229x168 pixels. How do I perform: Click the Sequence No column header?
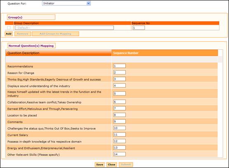click(x=175, y=23)
